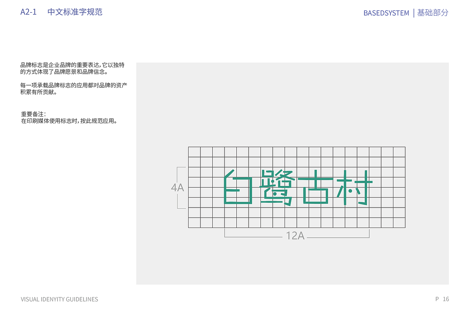The height and width of the screenshot is (336, 475).
Task: Click a cell in the proportion grid
Action: 206,152
